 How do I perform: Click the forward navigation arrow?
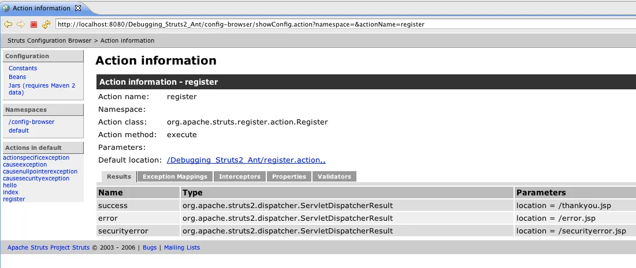coord(20,24)
